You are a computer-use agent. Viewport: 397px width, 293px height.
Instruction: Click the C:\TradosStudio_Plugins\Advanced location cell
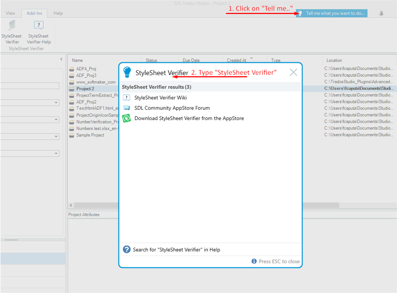tap(358, 82)
